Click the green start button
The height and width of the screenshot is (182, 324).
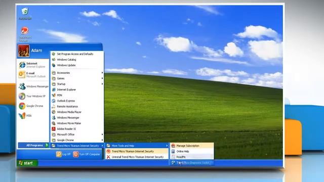coord(27,163)
